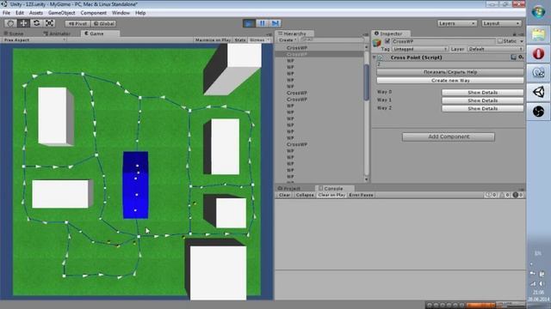Toggle the Global rotation handle button
This screenshot has height=309, width=551.
104,24
